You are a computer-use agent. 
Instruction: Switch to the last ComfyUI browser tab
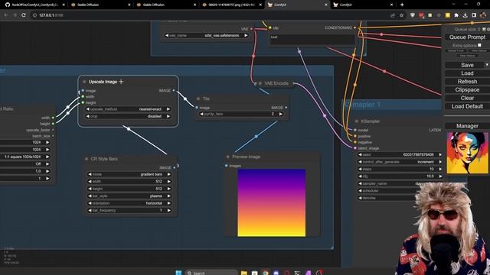tap(362, 5)
